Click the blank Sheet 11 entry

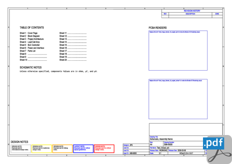[x=73, y=33]
